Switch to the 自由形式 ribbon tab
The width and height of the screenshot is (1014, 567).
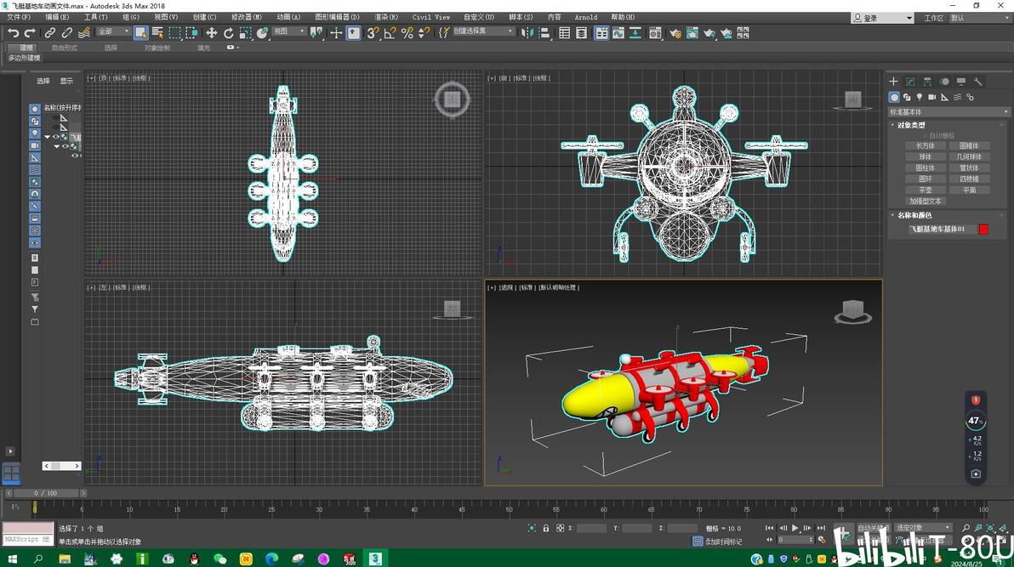tap(64, 48)
